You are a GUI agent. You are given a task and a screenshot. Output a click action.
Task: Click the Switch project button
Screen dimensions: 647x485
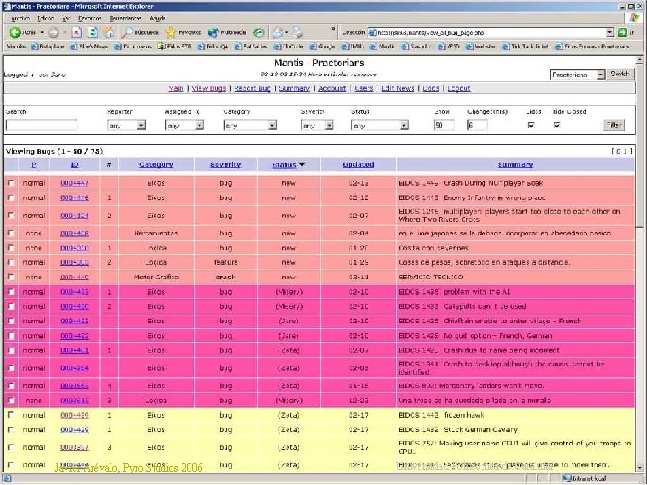pos(620,75)
